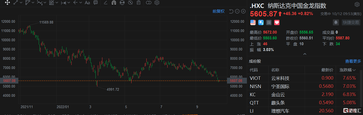This screenshot has height=115, width=363.
Task: Select the projection measurement chart tool
Action: click(52, 3)
